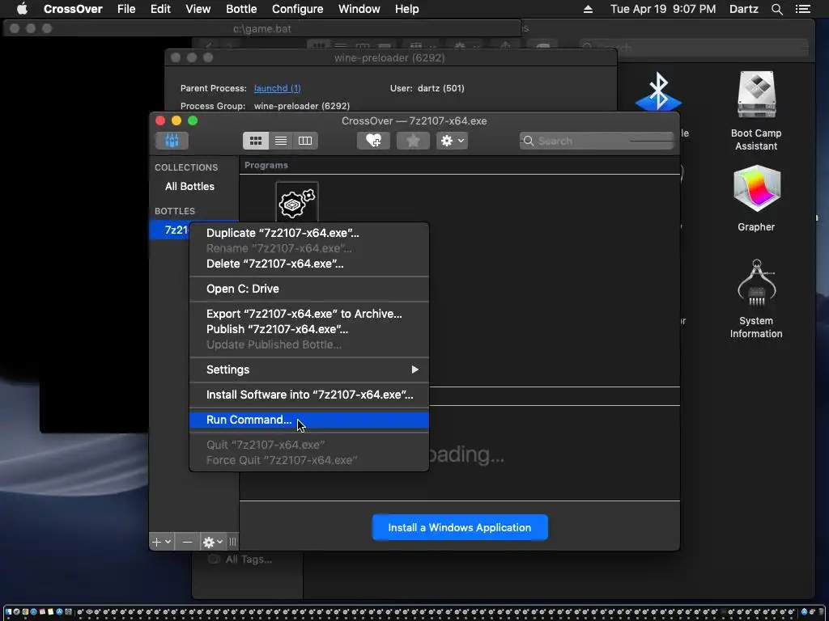
Task: Open the plus add-bottle dropdown at the sidebar bottom
Action: (161, 542)
